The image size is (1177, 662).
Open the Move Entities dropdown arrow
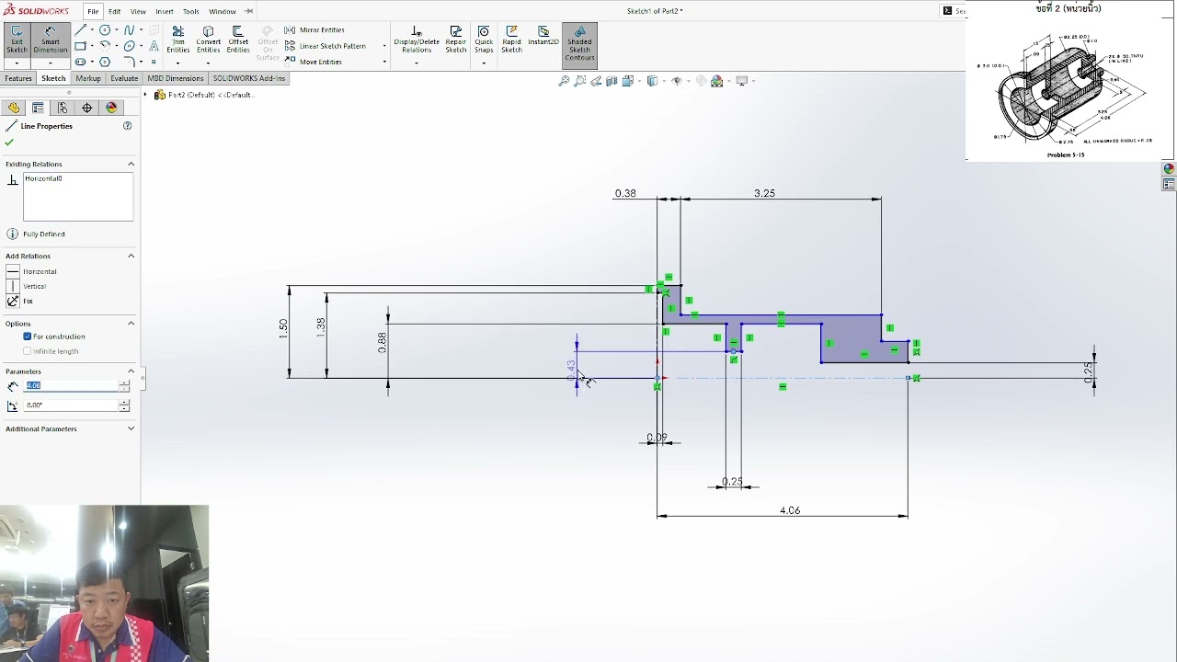[x=384, y=62]
